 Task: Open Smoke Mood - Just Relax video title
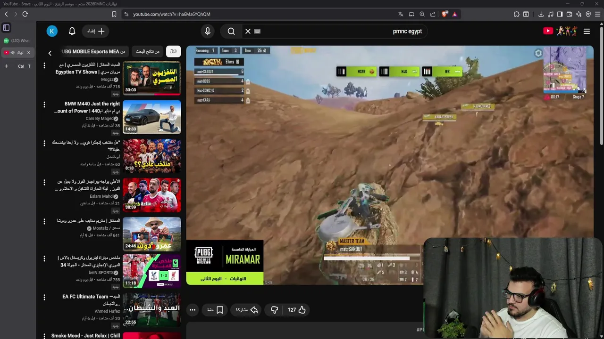coord(85,336)
